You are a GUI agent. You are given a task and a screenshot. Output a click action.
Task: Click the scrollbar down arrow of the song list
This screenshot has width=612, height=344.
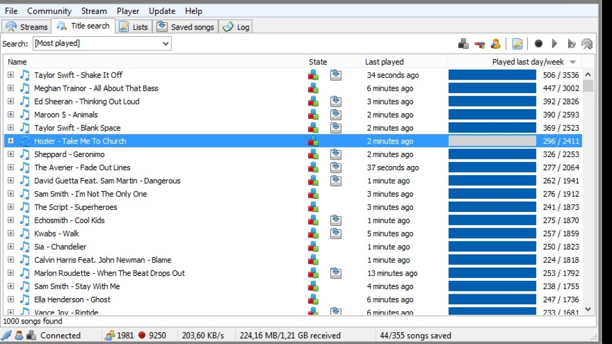click(588, 309)
